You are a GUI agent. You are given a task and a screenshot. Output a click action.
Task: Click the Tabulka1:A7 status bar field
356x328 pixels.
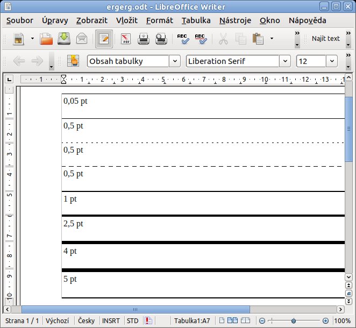[192, 320]
